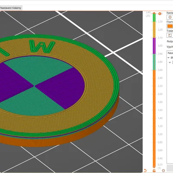The image size is (173, 173).
Task: Toggle the layer slider lock icon
Action: pos(154,170)
